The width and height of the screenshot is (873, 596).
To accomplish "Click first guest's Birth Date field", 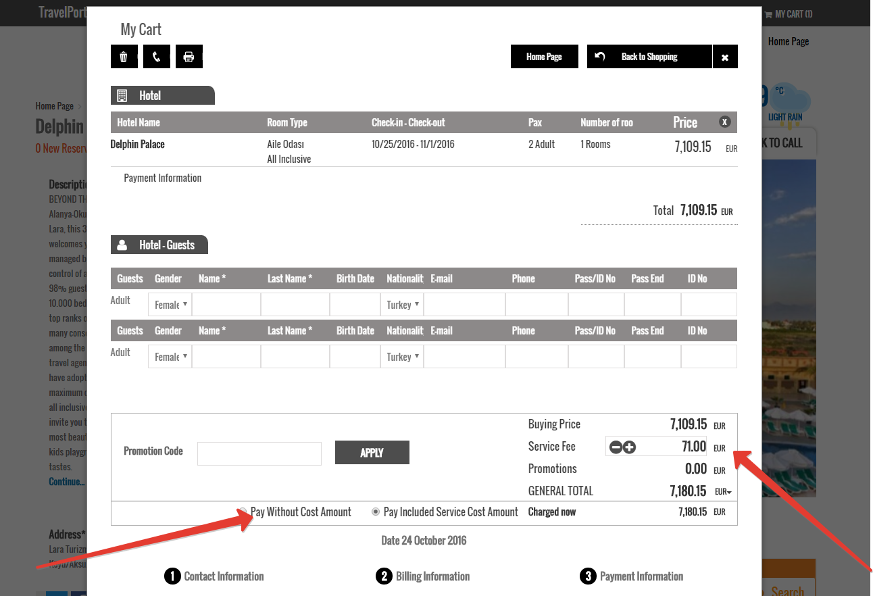I will [x=355, y=305].
